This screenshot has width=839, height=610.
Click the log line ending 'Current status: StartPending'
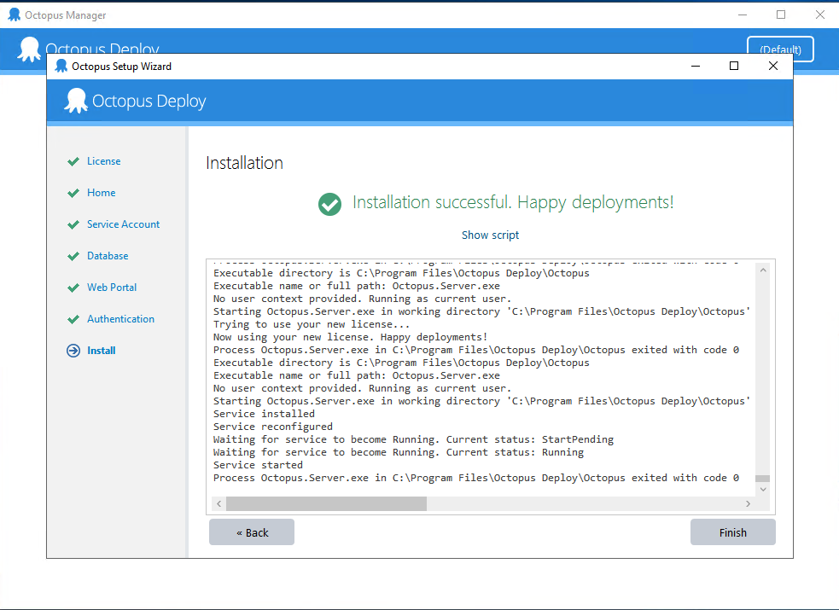coord(413,439)
